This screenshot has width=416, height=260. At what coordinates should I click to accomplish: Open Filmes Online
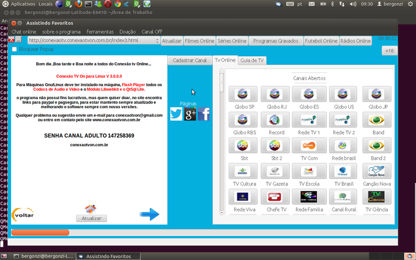click(x=199, y=41)
